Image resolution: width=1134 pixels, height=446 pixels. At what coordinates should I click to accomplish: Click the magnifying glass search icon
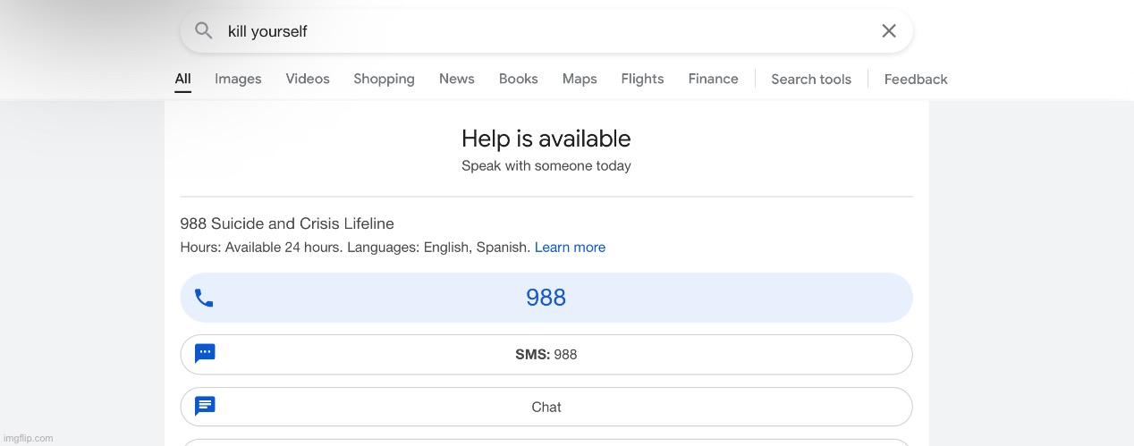tap(204, 31)
